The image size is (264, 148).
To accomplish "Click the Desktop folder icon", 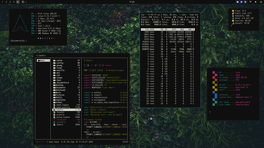I will tap(54, 85).
